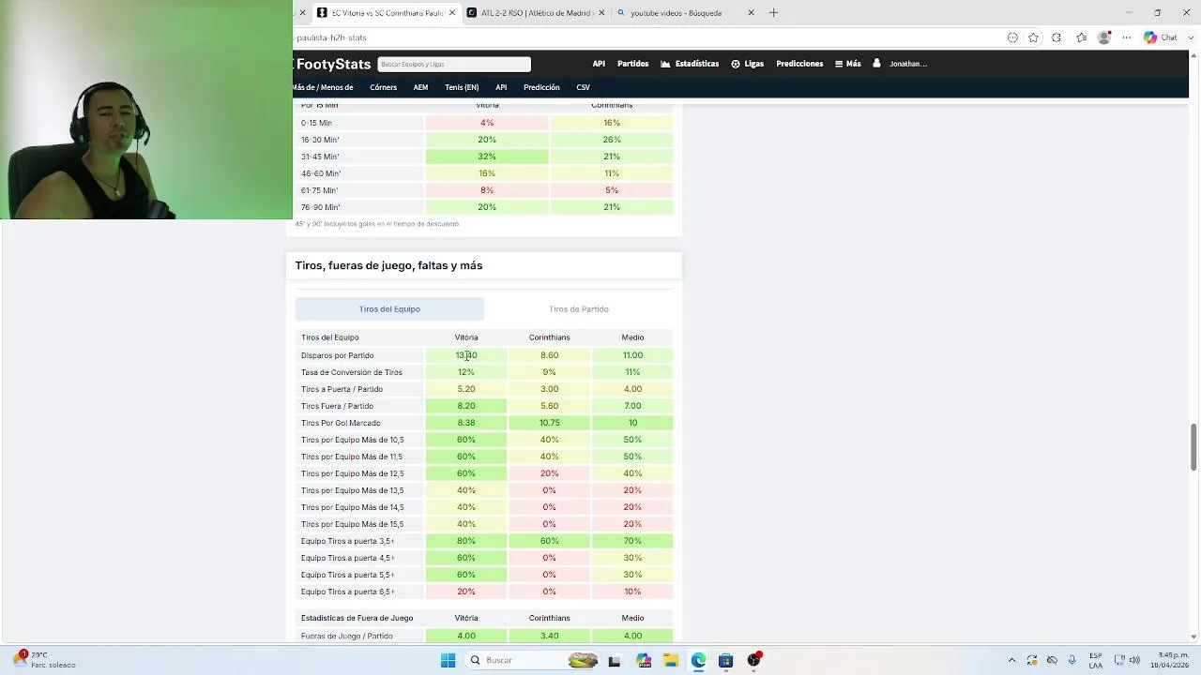
Task: Click the microphone tray icon
Action: tap(1072, 660)
